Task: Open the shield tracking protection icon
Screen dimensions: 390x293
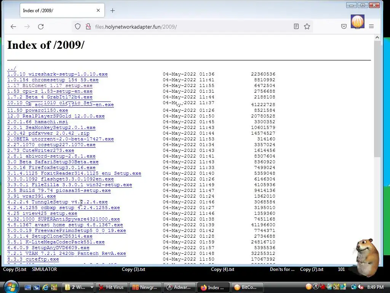Action: tap(78, 26)
